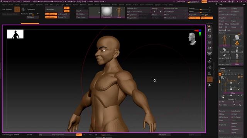247x138 pixels.
Task: Toggle visibility switch on Male subtool row
Action: pos(231,89)
